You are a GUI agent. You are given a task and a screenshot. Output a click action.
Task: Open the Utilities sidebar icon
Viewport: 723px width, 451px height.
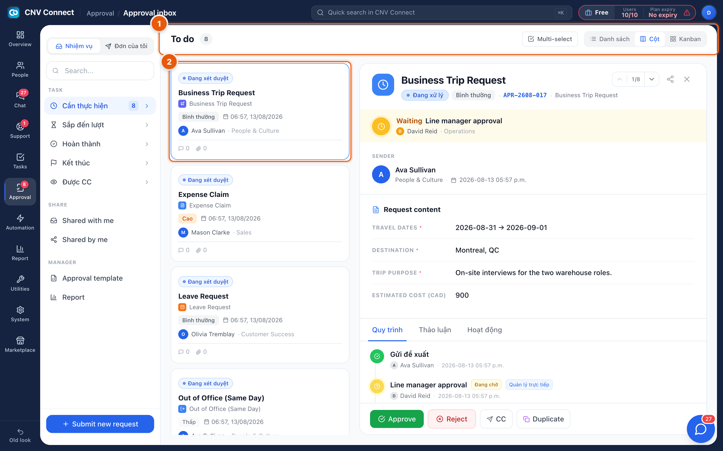(20, 283)
